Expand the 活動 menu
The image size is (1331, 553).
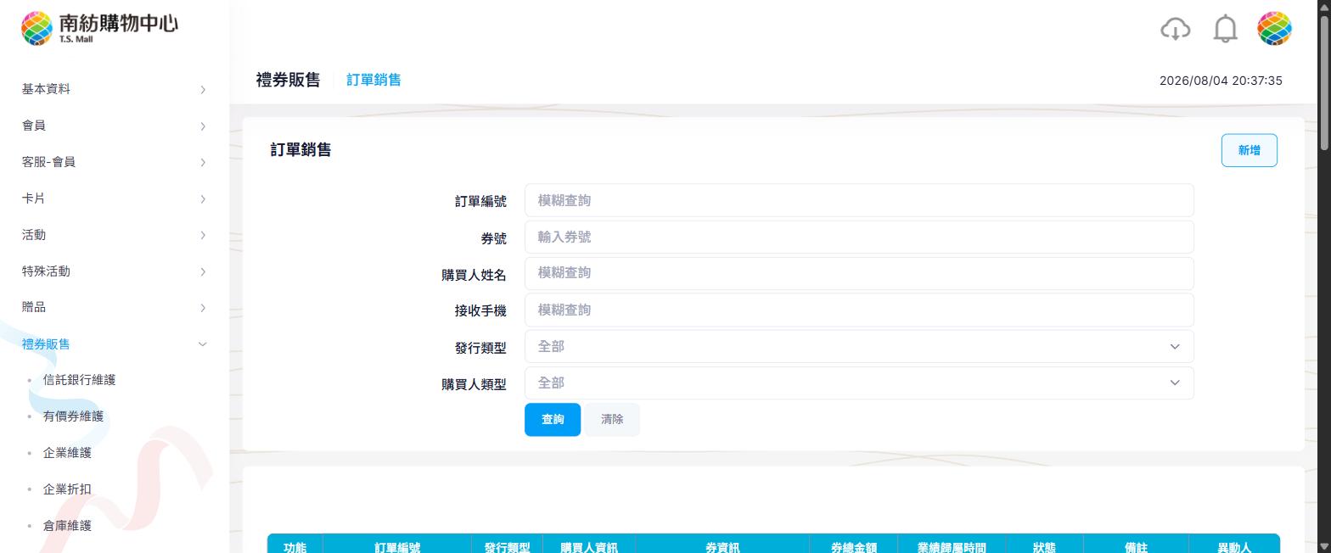pyautogui.click(x=115, y=235)
